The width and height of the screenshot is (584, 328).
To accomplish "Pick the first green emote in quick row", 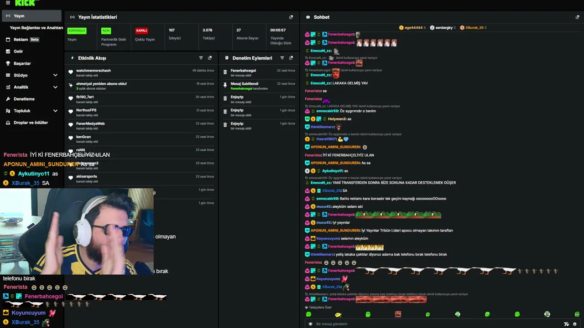I will [x=308, y=314].
